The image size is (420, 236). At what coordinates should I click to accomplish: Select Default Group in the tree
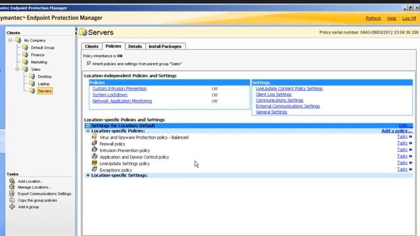tap(43, 48)
